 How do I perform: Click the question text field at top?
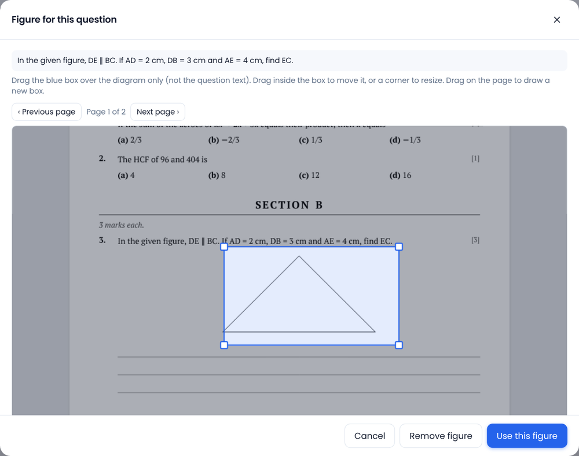[289, 61]
